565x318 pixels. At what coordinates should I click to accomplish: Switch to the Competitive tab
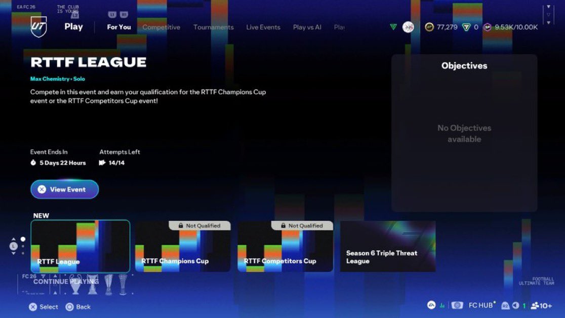[161, 27]
